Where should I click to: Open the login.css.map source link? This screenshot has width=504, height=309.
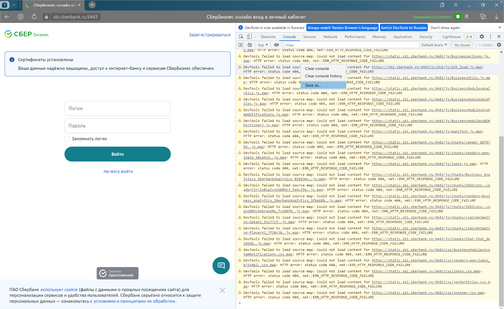coord(426,271)
